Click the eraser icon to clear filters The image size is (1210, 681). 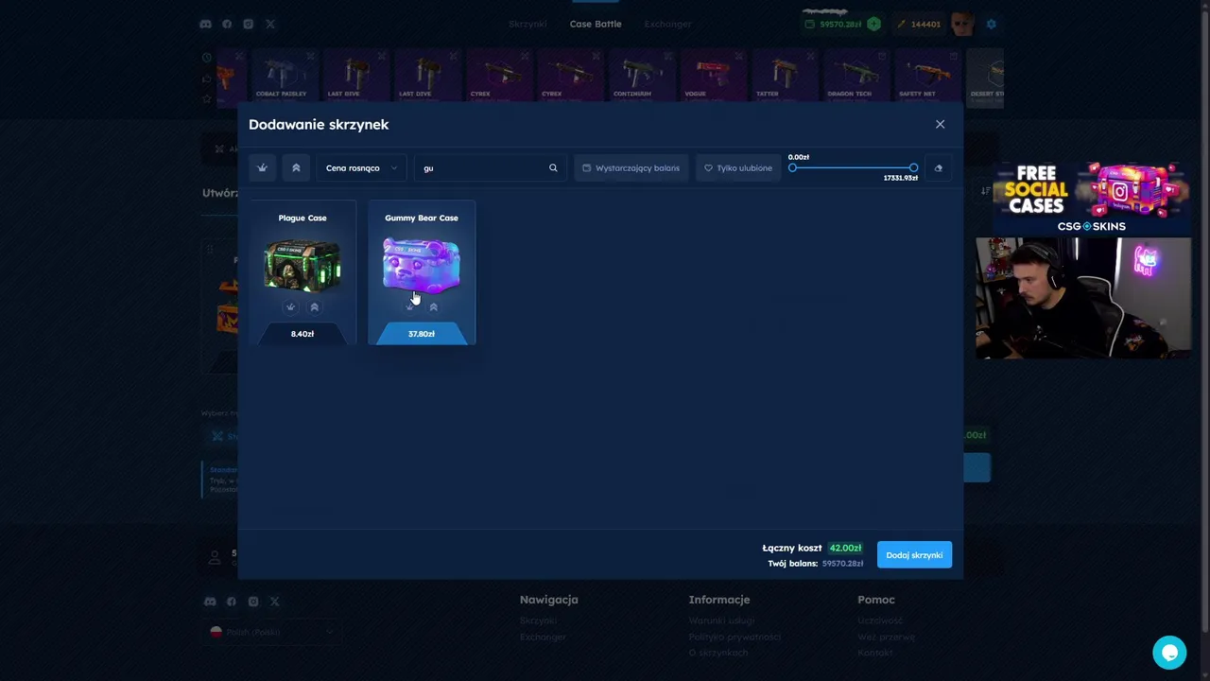point(938,167)
